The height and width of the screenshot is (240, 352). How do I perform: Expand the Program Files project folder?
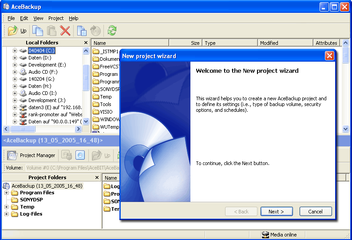point(7,193)
